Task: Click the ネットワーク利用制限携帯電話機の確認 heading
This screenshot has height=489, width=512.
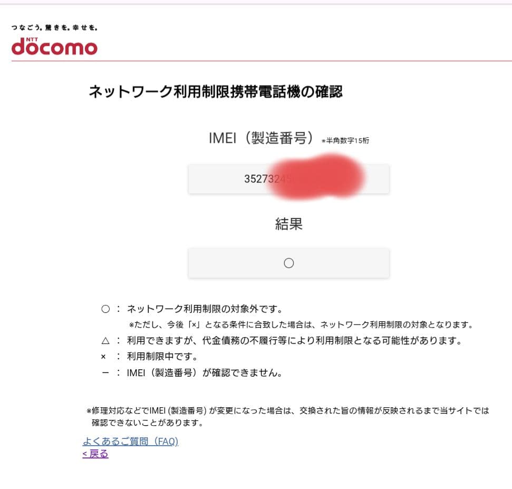Action: [216, 91]
